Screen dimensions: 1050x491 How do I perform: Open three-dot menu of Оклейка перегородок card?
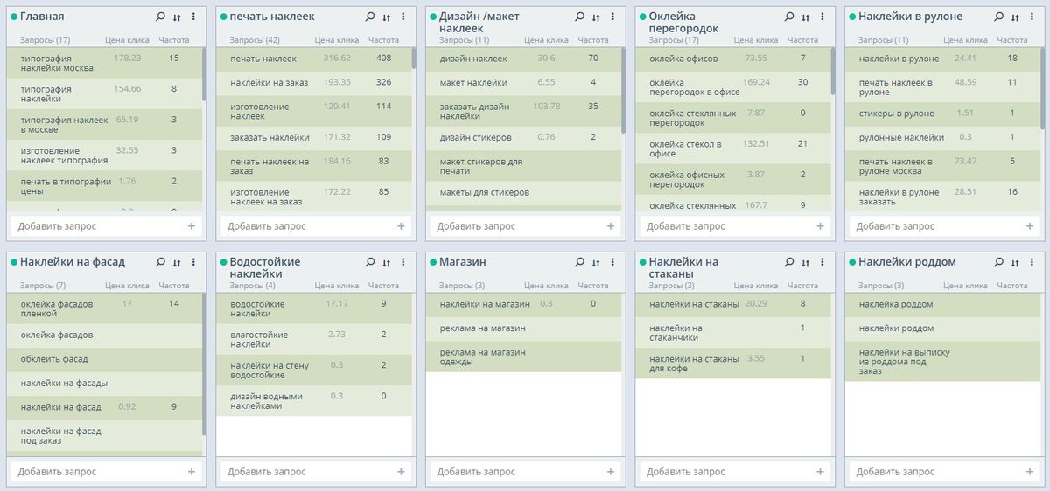[822, 17]
